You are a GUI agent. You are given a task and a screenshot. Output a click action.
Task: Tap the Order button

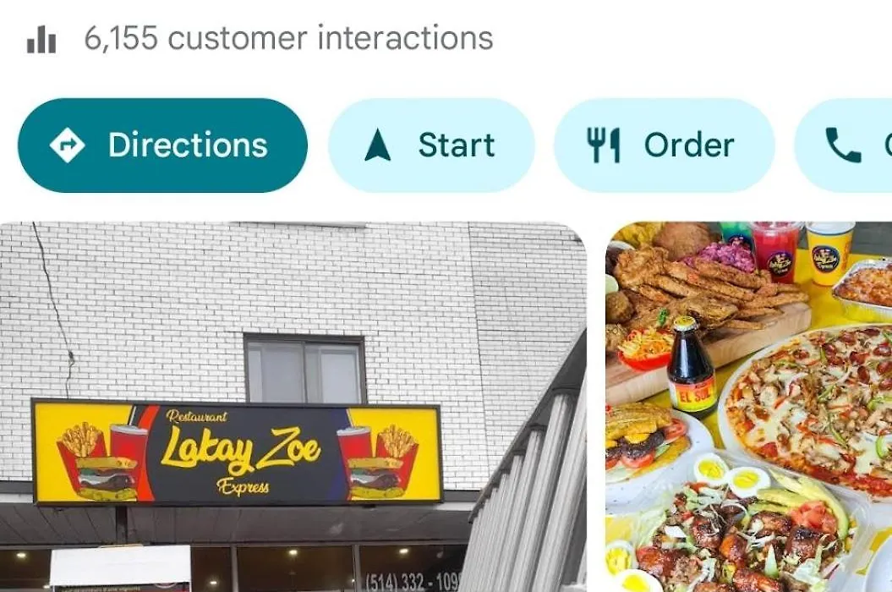click(664, 145)
